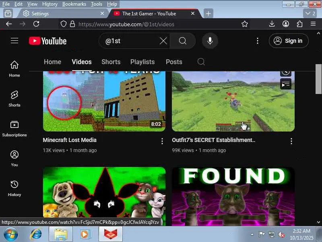Open the channel Playlists tab
The height and width of the screenshot is (242, 322).
(142, 62)
